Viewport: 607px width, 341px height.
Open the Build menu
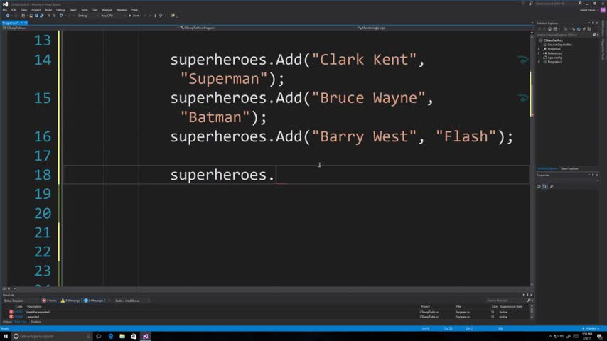tap(48, 10)
